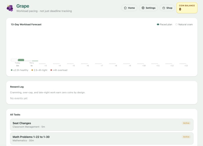Click the 35m value under Today
The image size is (203, 146).
pyautogui.click(x=18, y=66)
